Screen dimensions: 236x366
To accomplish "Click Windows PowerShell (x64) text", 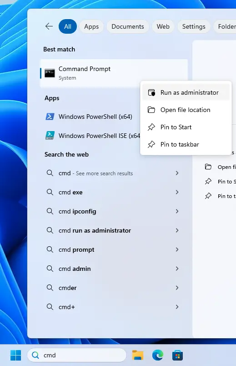I will click(x=95, y=117).
